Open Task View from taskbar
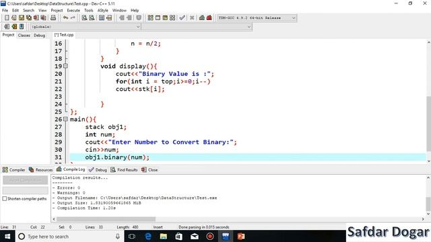This screenshot has width=431, height=242. tap(132, 236)
